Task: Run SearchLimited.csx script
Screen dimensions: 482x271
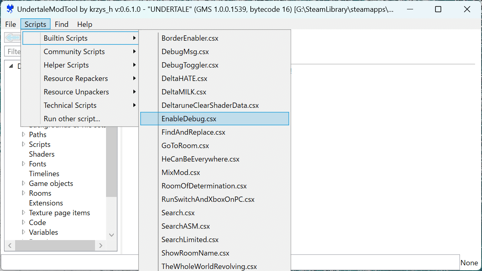Action: pyautogui.click(x=214, y=240)
